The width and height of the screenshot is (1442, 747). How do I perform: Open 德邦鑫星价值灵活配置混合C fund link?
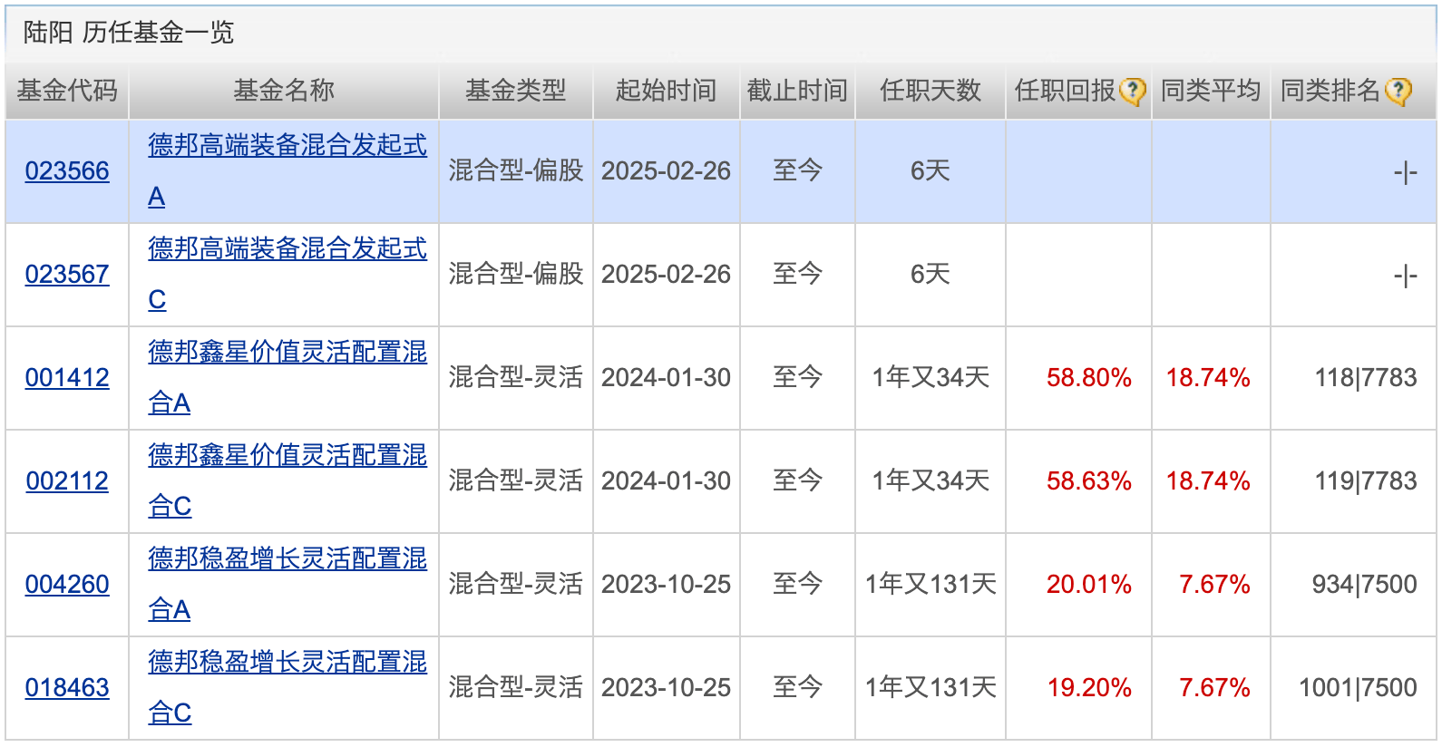287,480
